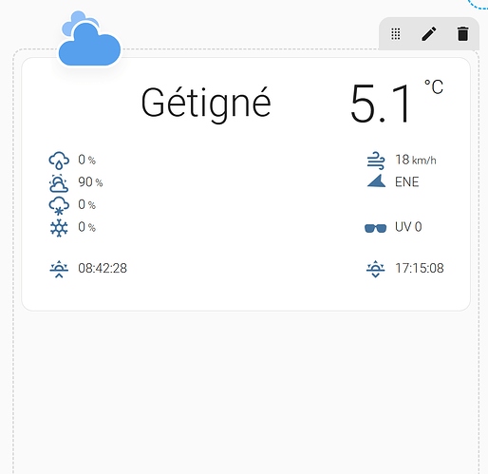Screen dimensions: 488x474
Task: Click the ENE wind direction label
Action: (x=407, y=182)
